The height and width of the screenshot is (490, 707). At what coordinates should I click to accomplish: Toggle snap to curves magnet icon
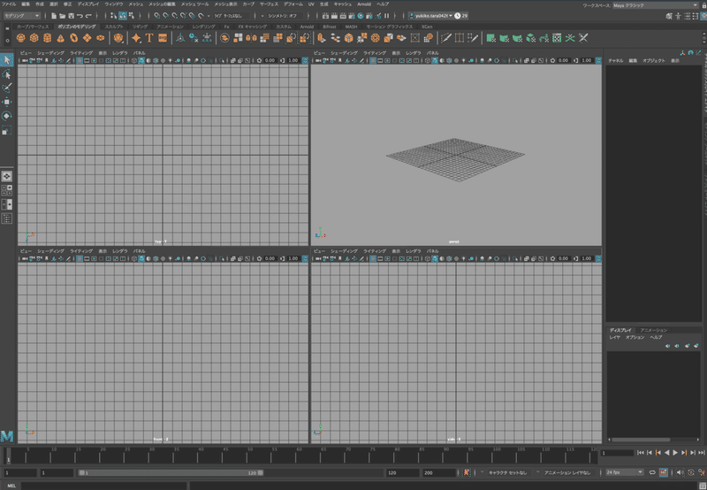click(x=166, y=16)
